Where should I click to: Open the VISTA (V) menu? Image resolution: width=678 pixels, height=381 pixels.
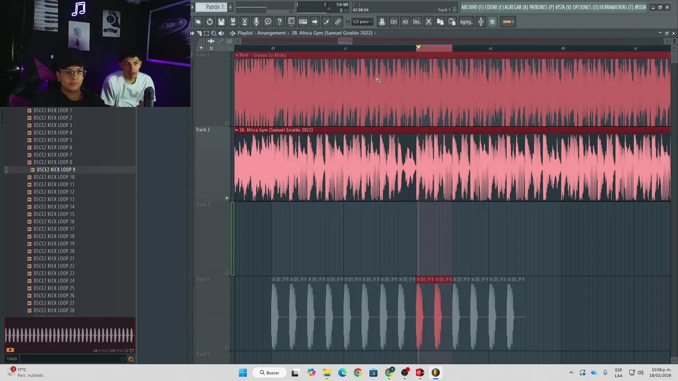564,7
